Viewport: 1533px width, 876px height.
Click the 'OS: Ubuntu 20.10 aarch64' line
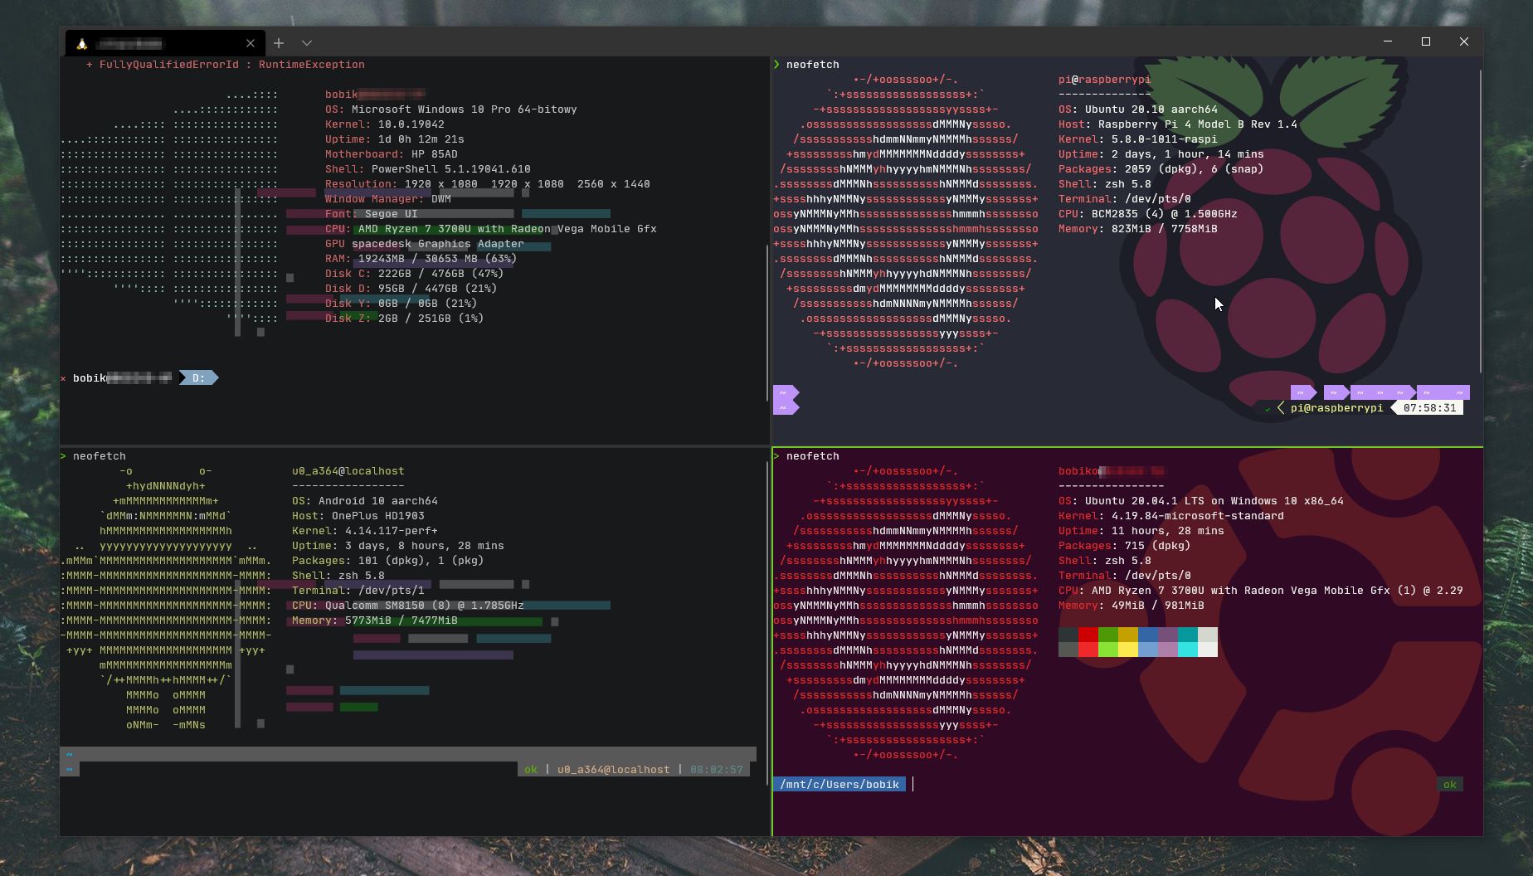(x=1138, y=109)
